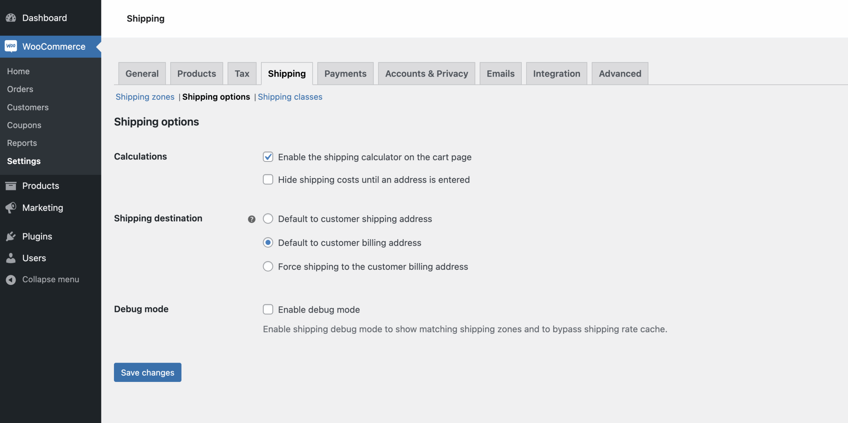This screenshot has width=848, height=423.
Task: Click the help icon beside Shipping destination
Action: coord(251,219)
